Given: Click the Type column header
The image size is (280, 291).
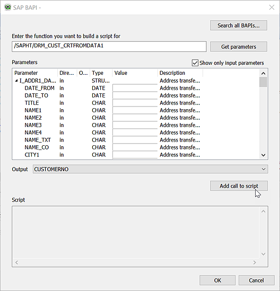Looking at the screenshot, I should pos(101,73).
